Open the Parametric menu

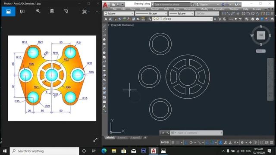[219, 9]
